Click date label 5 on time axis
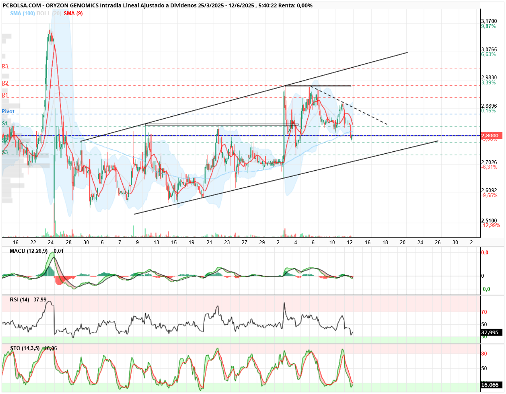The height and width of the screenshot is (394, 506). [x=102, y=243]
